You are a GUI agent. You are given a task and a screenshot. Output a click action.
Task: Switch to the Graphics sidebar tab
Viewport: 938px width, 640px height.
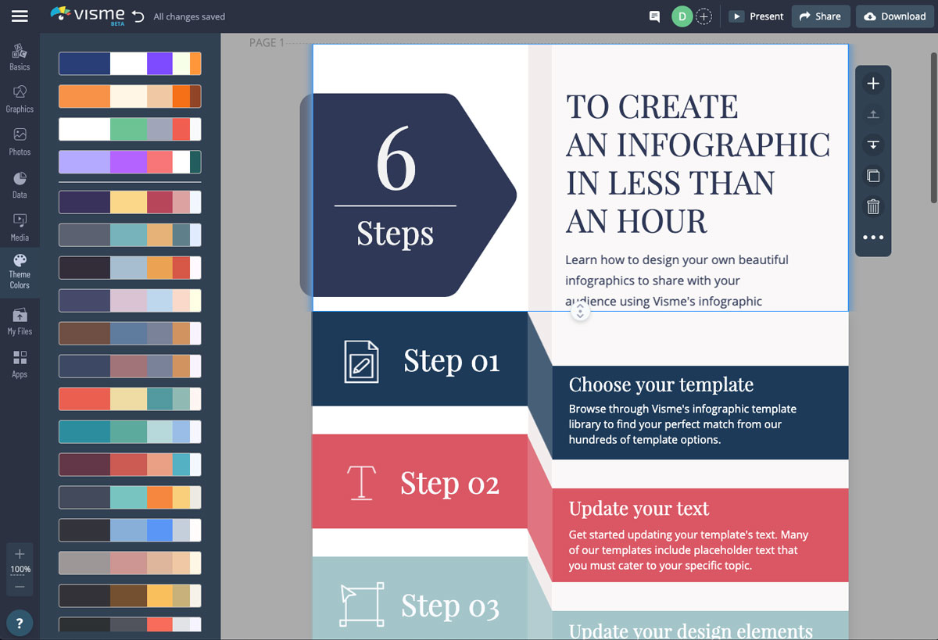[x=20, y=99]
